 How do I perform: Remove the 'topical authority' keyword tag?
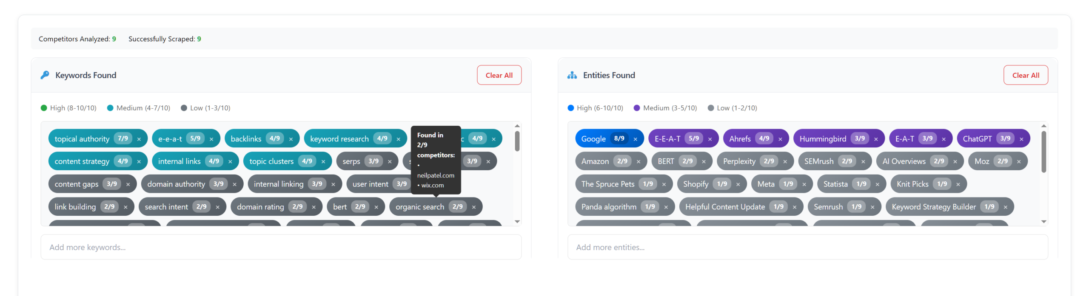pyautogui.click(x=139, y=139)
